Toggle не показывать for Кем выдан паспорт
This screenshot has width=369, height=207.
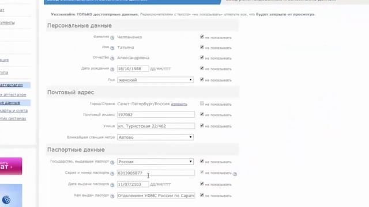coord(202,195)
